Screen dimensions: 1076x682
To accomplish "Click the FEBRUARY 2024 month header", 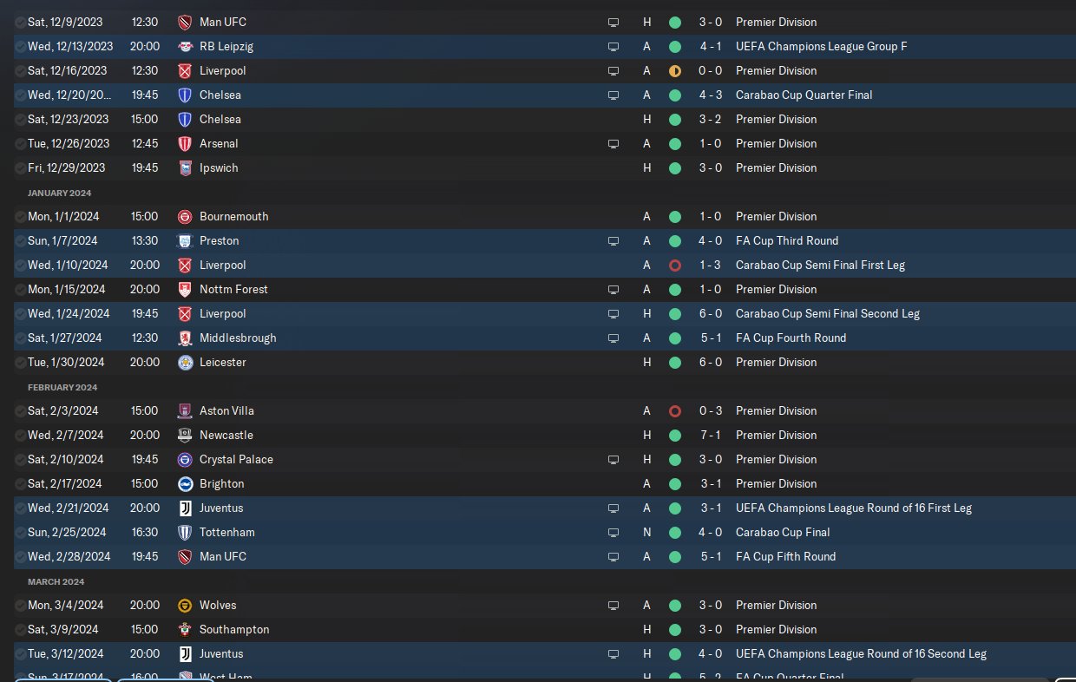I will pos(62,387).
